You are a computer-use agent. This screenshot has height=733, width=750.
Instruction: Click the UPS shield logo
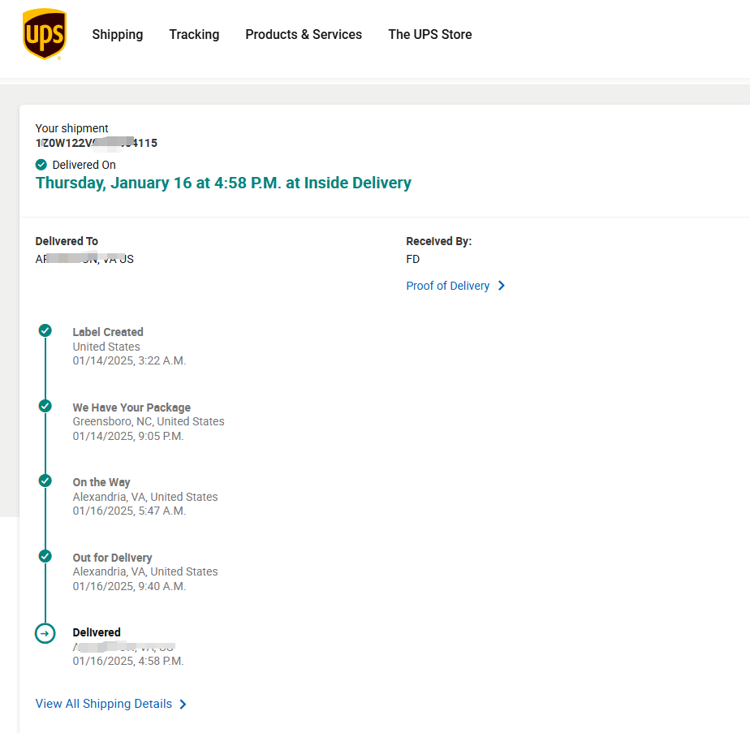tap(45, 34)
